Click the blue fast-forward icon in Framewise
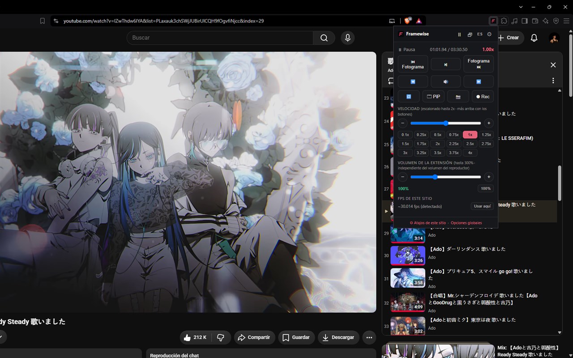This screenshot has width=573, height=358. (479, 81)
